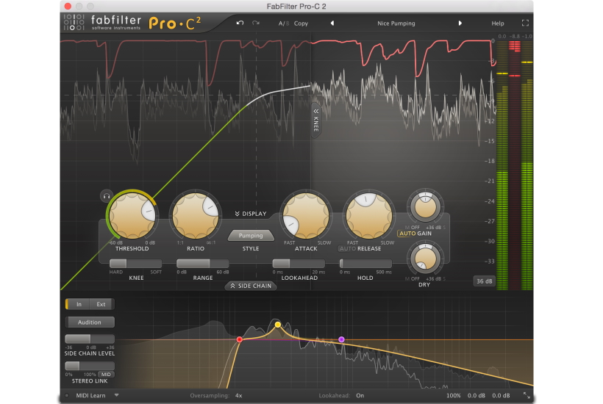Image resolution: width=603 pixels, height=404 pixels.
Task: Click the Knee hard/soft slider
Action: coord(135,264)
